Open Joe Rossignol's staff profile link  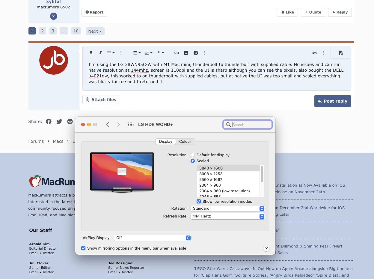(x=121, y=263)
